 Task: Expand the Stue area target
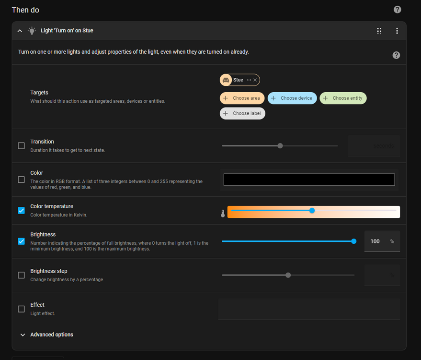pos(249,80)
